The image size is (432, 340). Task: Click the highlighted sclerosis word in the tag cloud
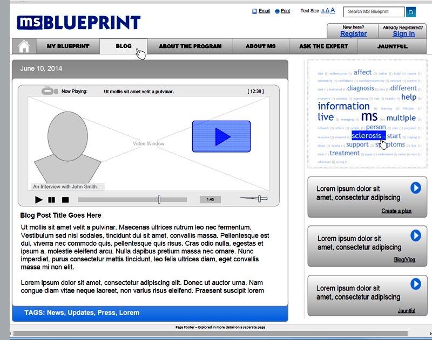pos(368,136)
